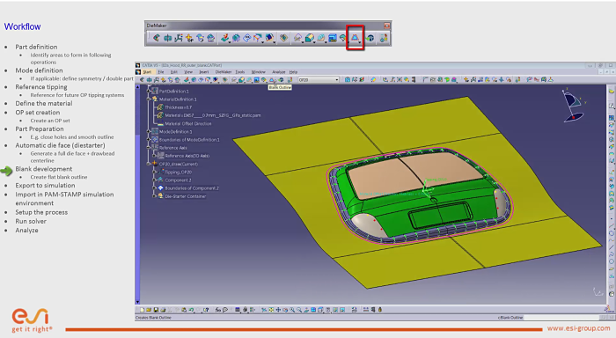Follow the www.esi-group.com link

tap(579, 328)
